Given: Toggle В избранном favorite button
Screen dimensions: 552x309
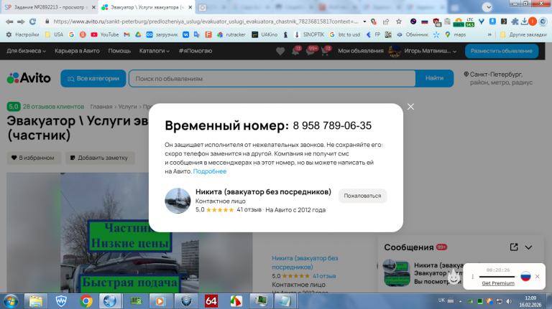Looking at the screenshot, I should pyautogui.click(x=34, y=158).
